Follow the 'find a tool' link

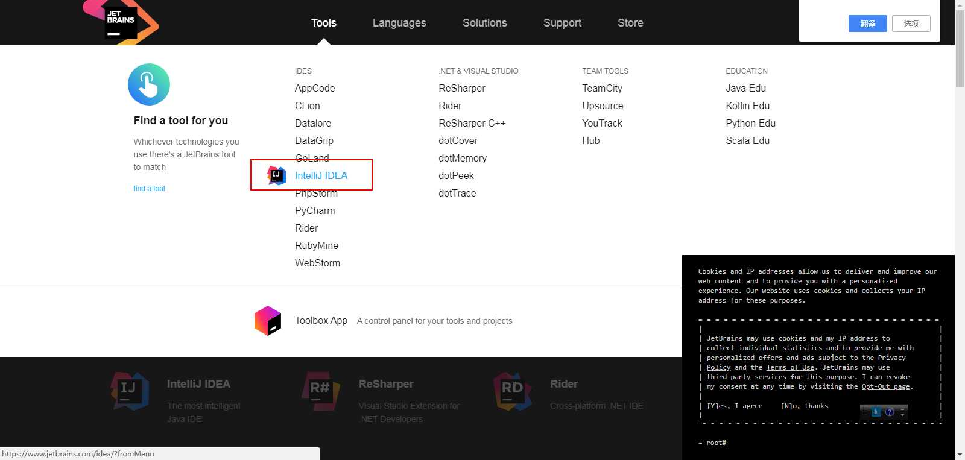[149, 189]
